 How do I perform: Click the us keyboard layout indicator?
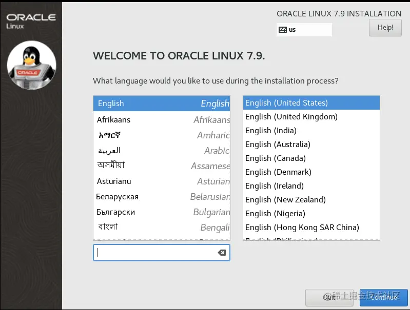(x=304, y=30)
